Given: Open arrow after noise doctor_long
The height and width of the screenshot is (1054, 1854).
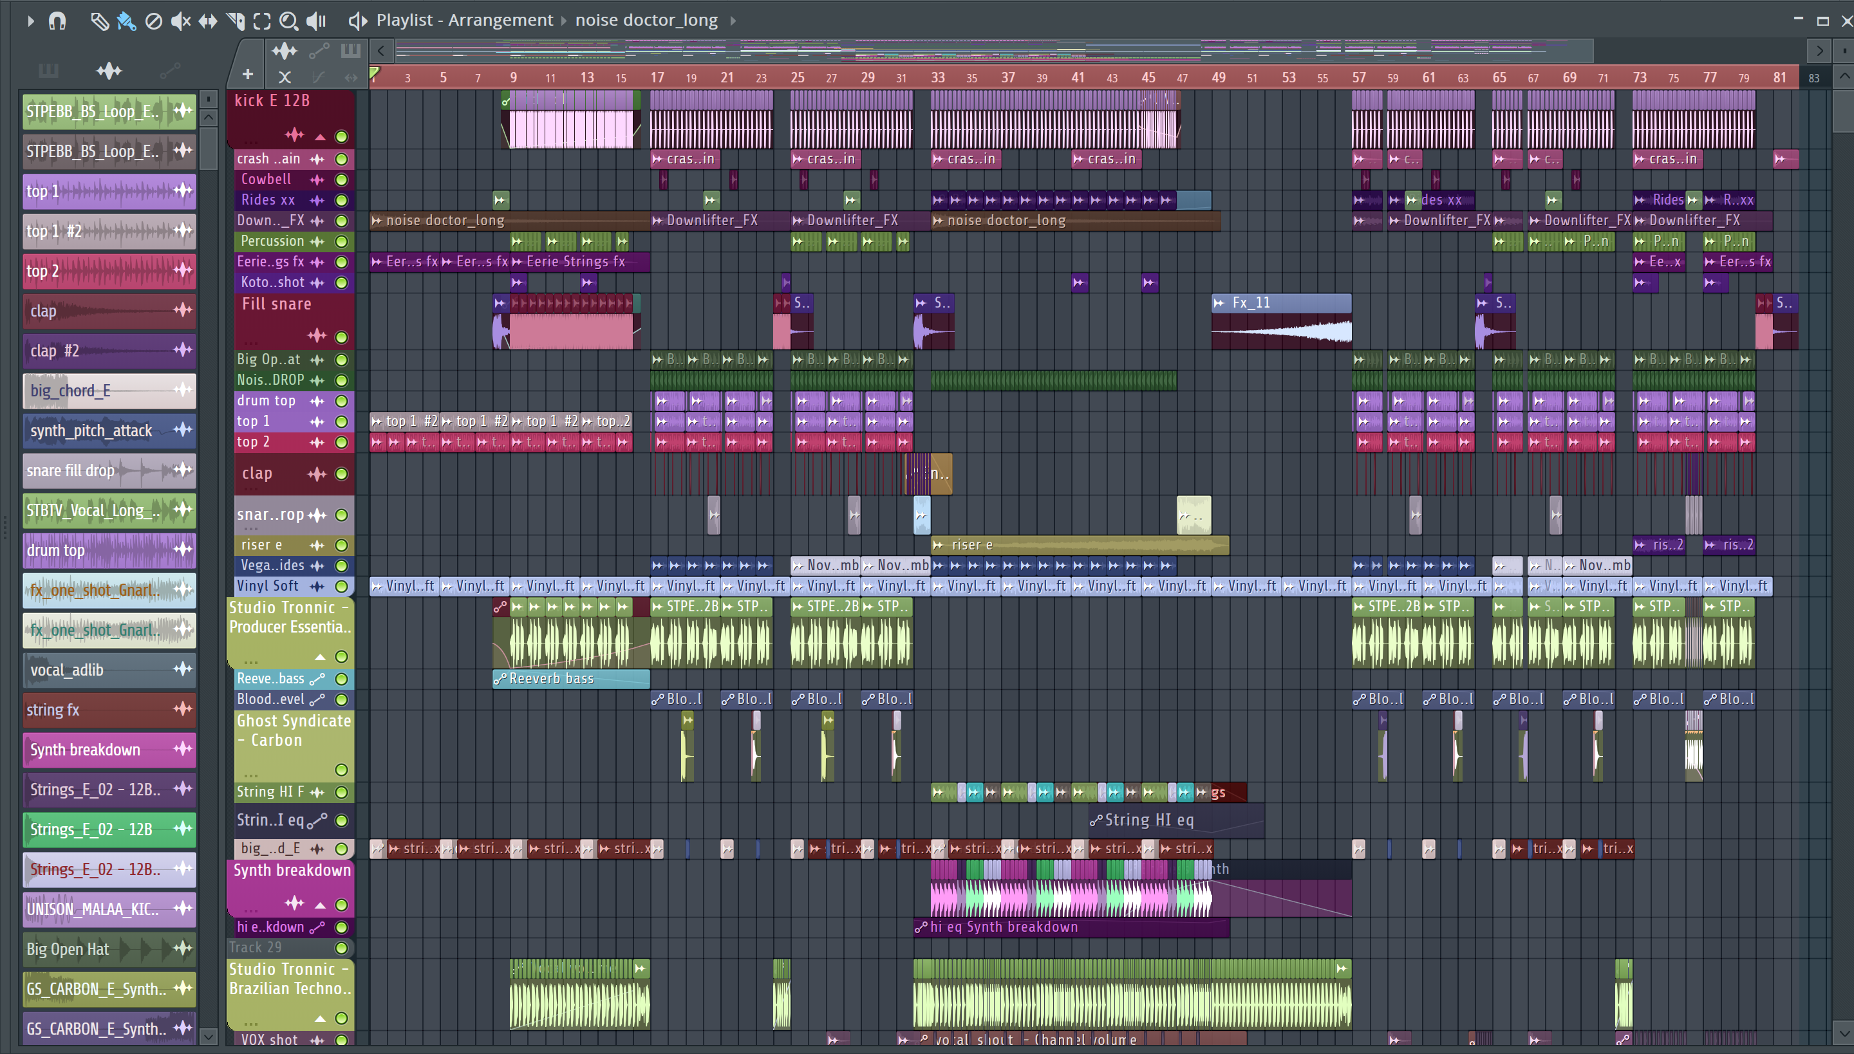Looking at the screenshot, I should (x=733, y=21).
